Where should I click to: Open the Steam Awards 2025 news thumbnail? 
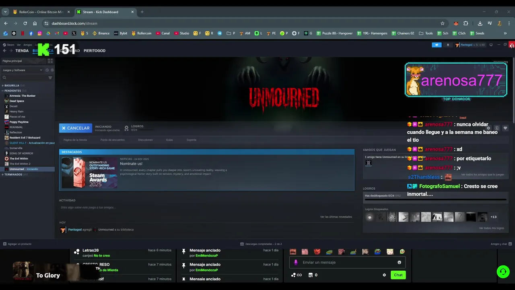pos(89,172)
